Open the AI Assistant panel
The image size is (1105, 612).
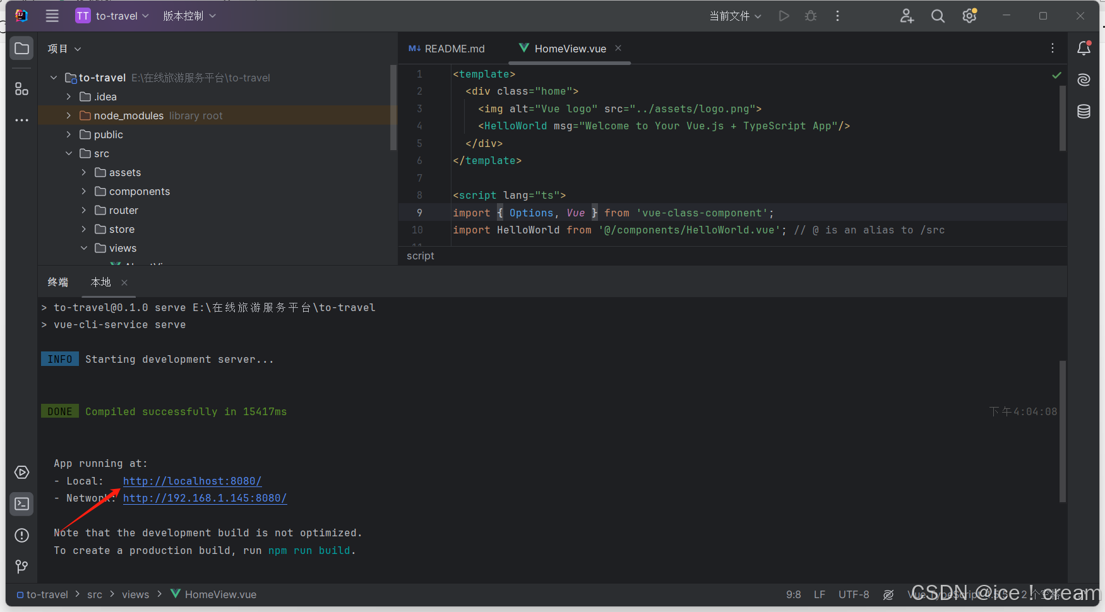1084,80
